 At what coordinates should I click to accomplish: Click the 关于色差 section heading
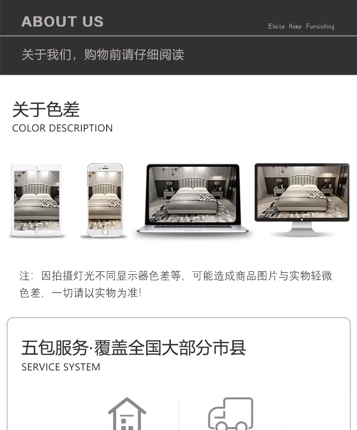(46, 110)
